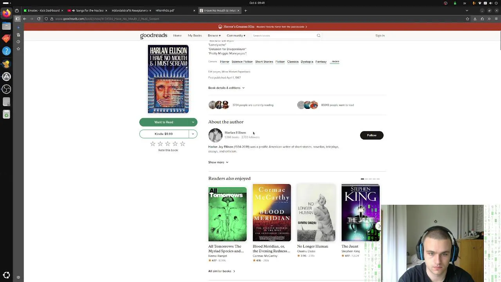Image resolution: width=501 pixels, height=282 pixels.
Task: Show more genres with ...more
Action: pos(334,61)
